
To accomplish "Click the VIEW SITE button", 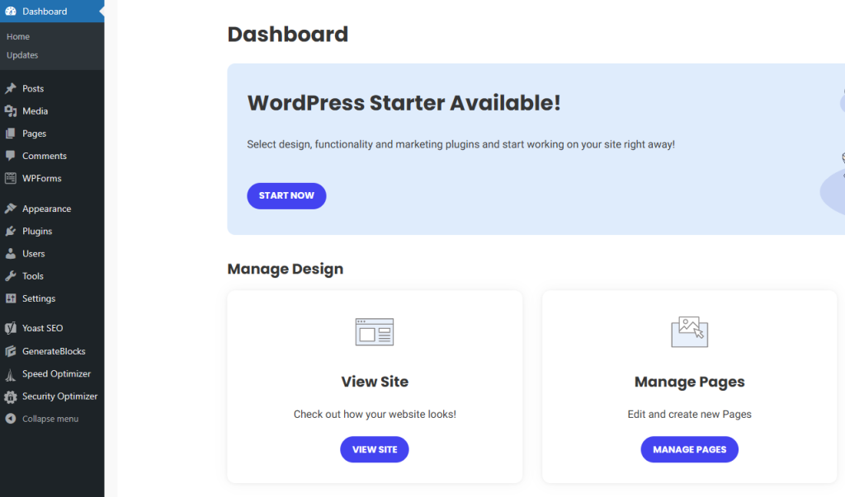I will pos(375,449).
